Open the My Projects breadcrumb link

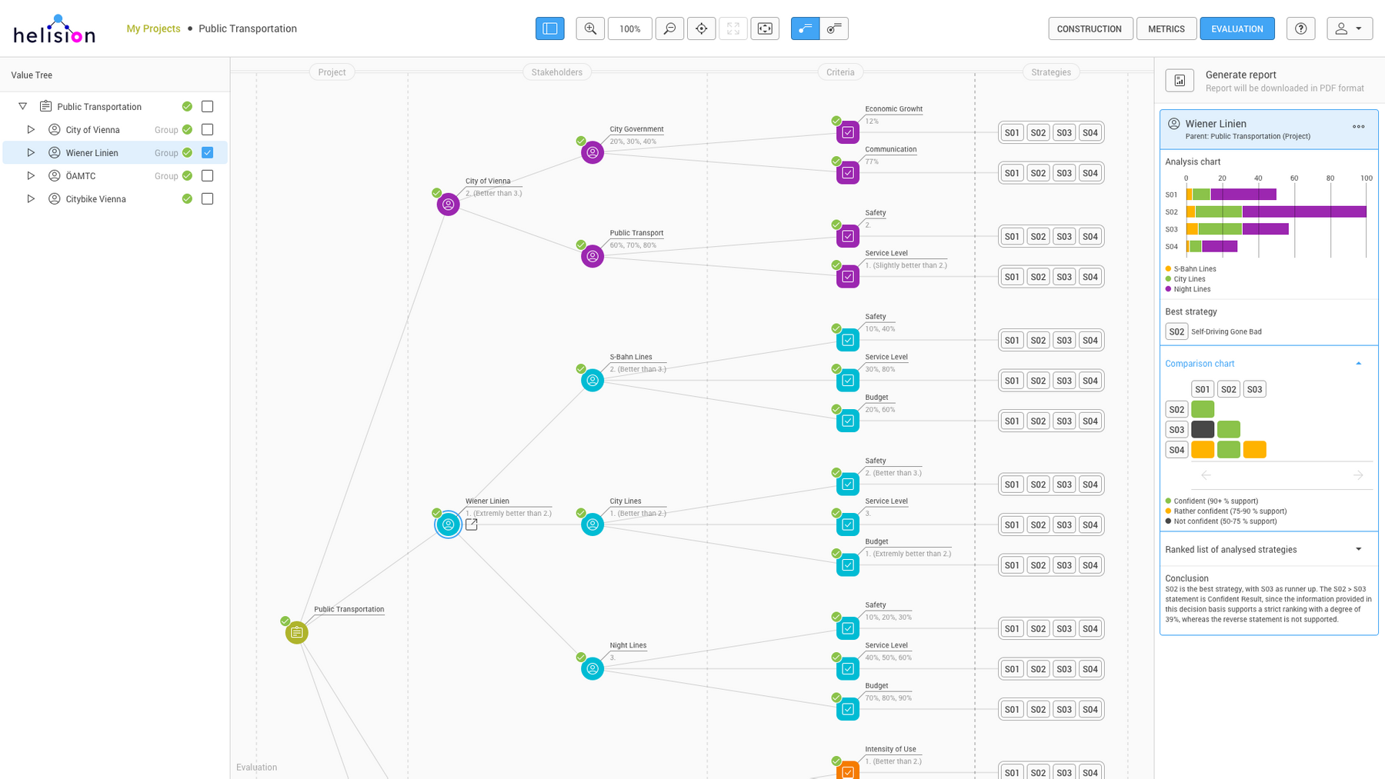pyautogui.click(x=153, y=28)
